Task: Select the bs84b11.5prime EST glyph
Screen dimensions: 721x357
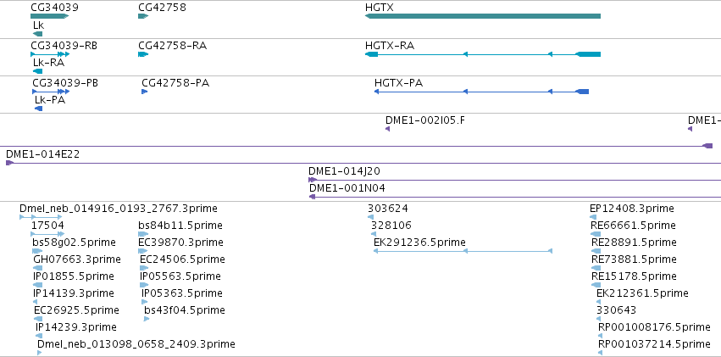Action: [x=143, y=234]
